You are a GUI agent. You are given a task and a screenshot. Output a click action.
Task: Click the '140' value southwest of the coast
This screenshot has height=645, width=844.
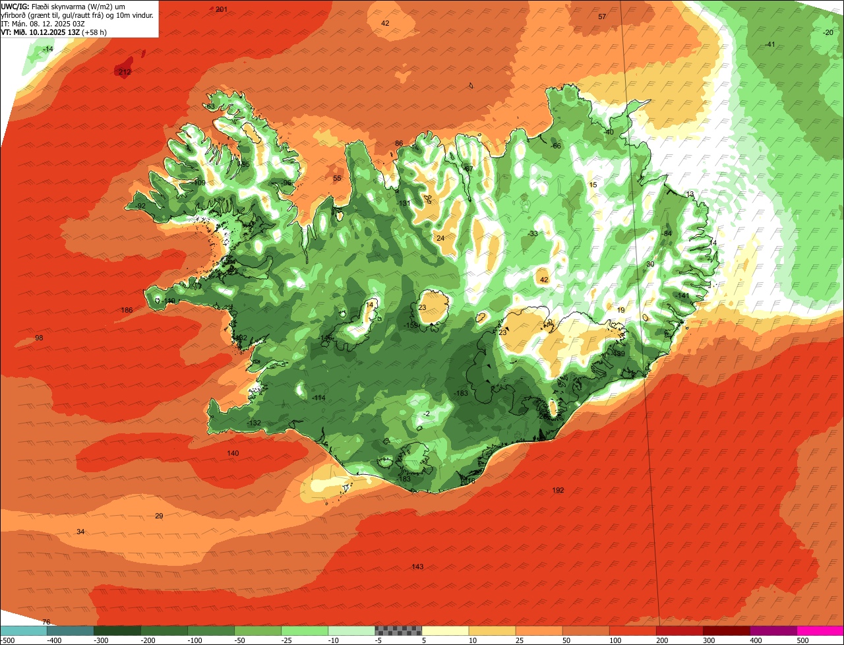tap(233, 454)
